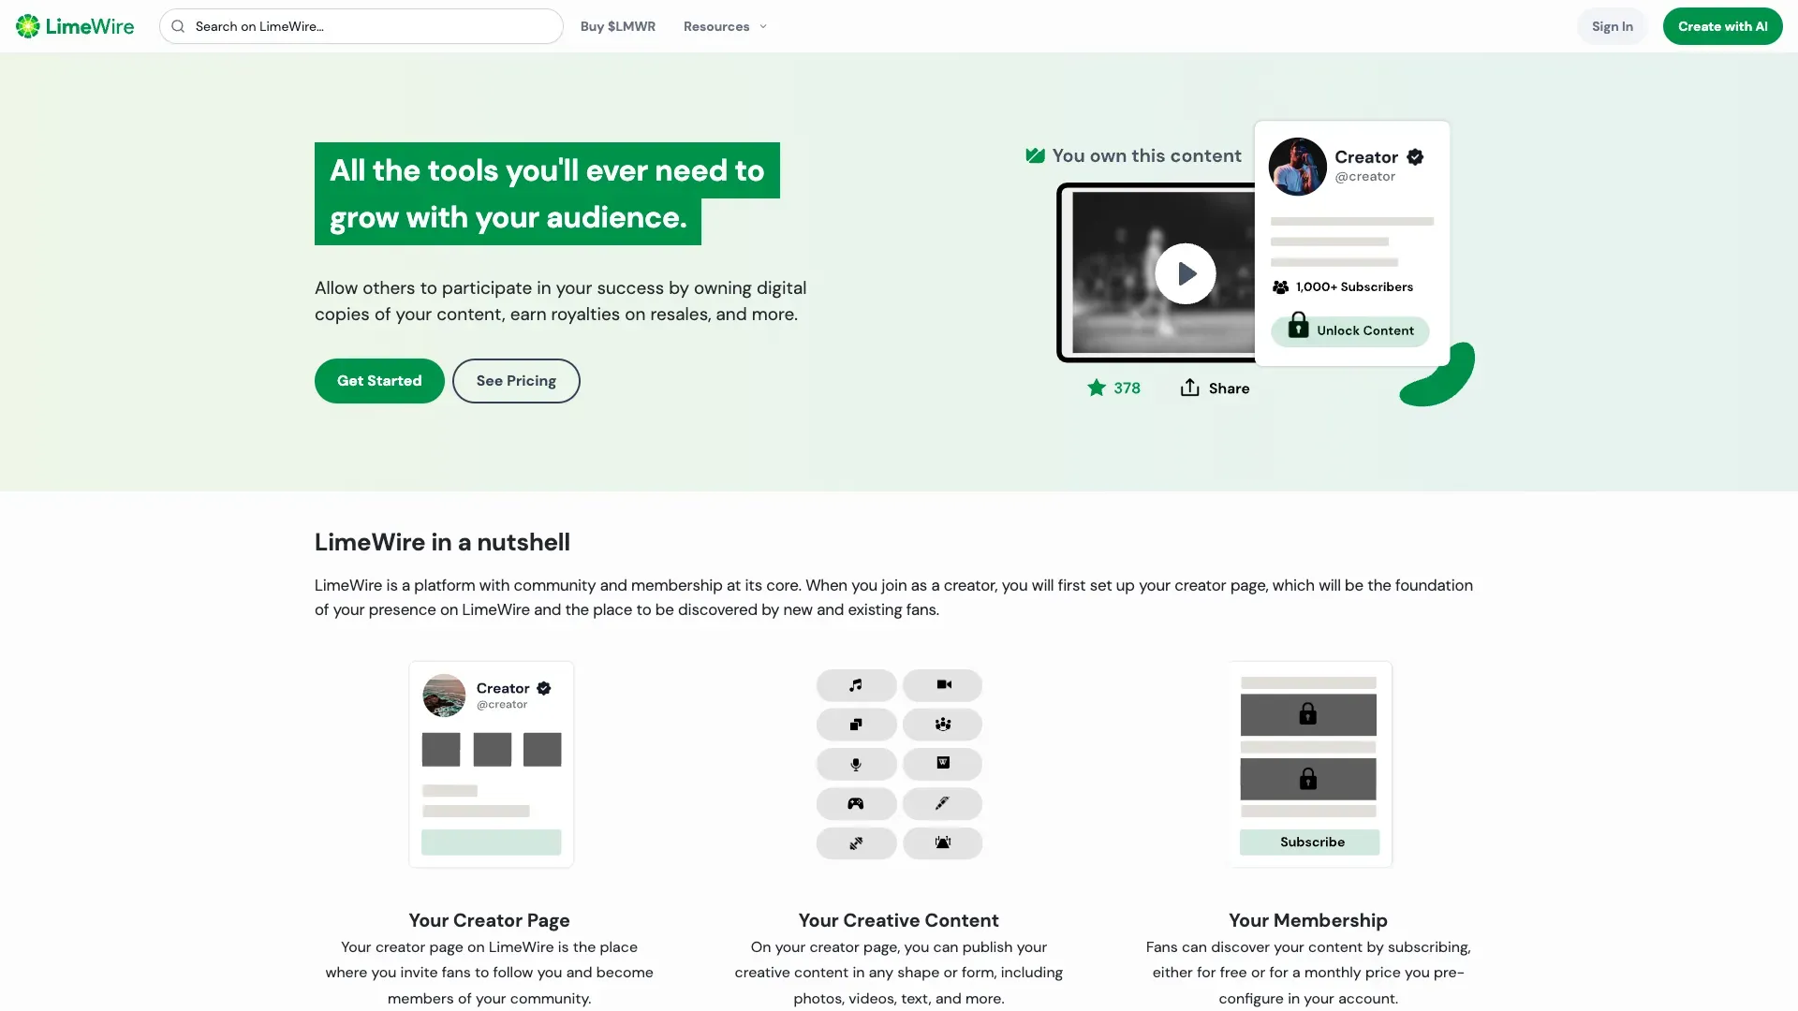The width and height of the screenshot is (1798, 1011).
Task: Select the metronome content icon
Action: click(943, 843)
